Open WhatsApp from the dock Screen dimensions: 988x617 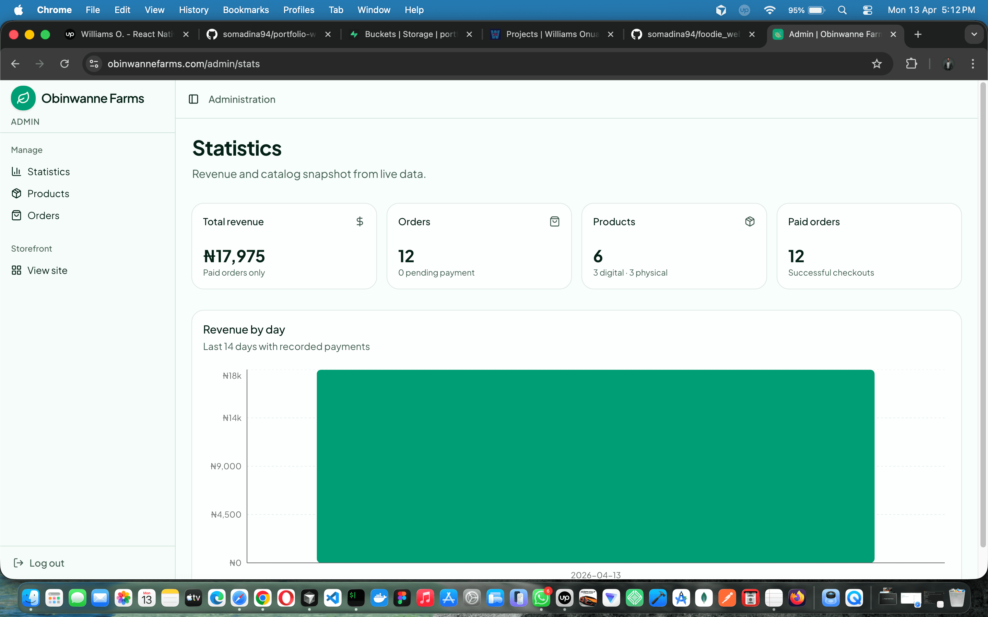click(x=541, y=598)
